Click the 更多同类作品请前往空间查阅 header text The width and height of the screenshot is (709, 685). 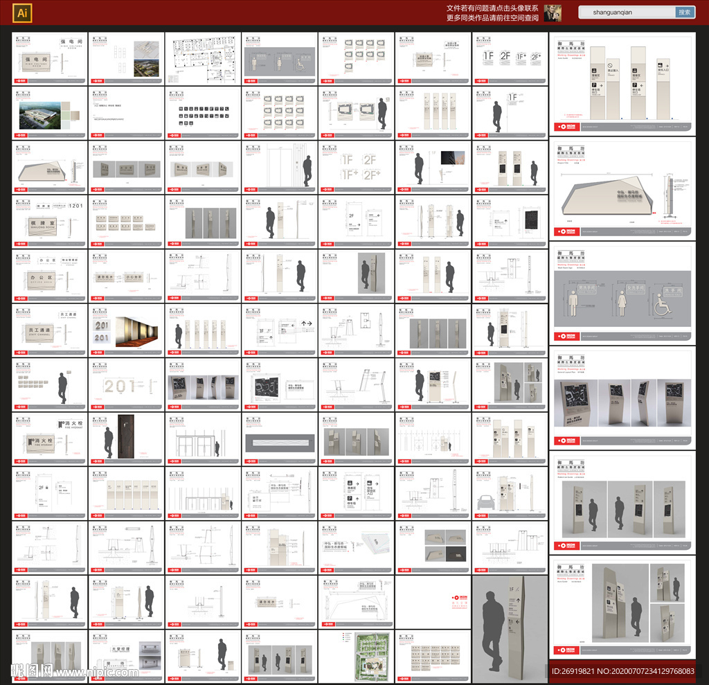point(492,18)
